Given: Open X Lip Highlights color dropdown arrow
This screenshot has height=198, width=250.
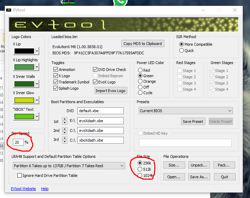Looking at the screenshot, I should [37, 67].
